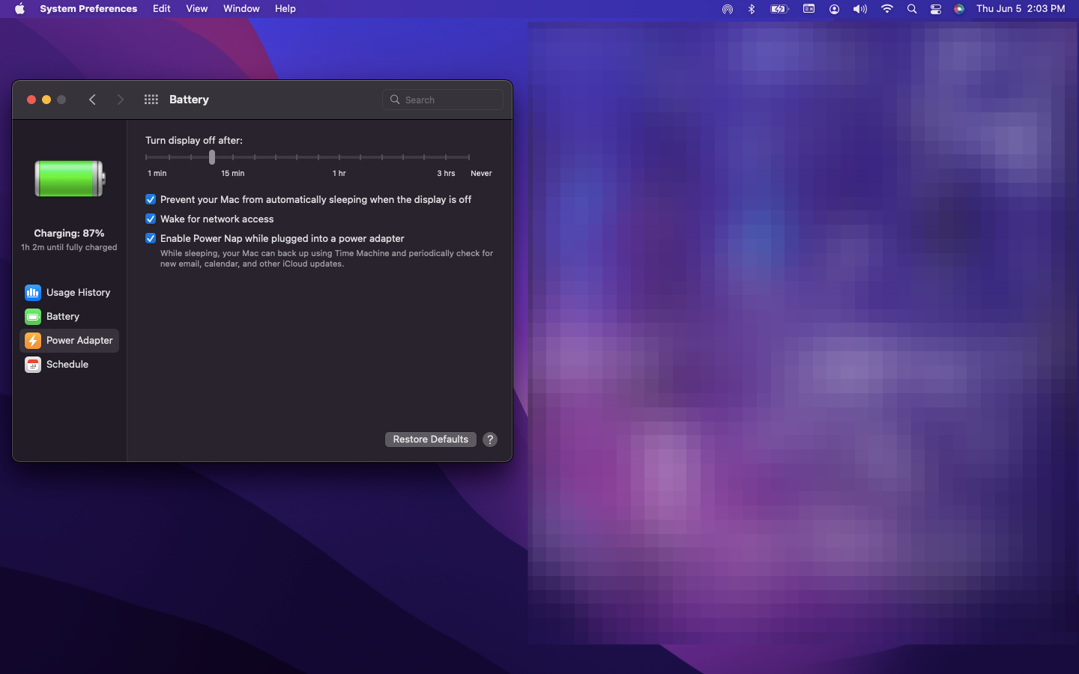The image size is (1079, 674).
Task: Launch Siri from menu bar
Action: tap(959, 9)
